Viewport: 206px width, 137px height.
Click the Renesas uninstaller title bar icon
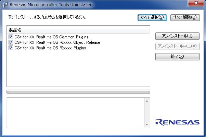pyautogui.click(x=5, y=4)
